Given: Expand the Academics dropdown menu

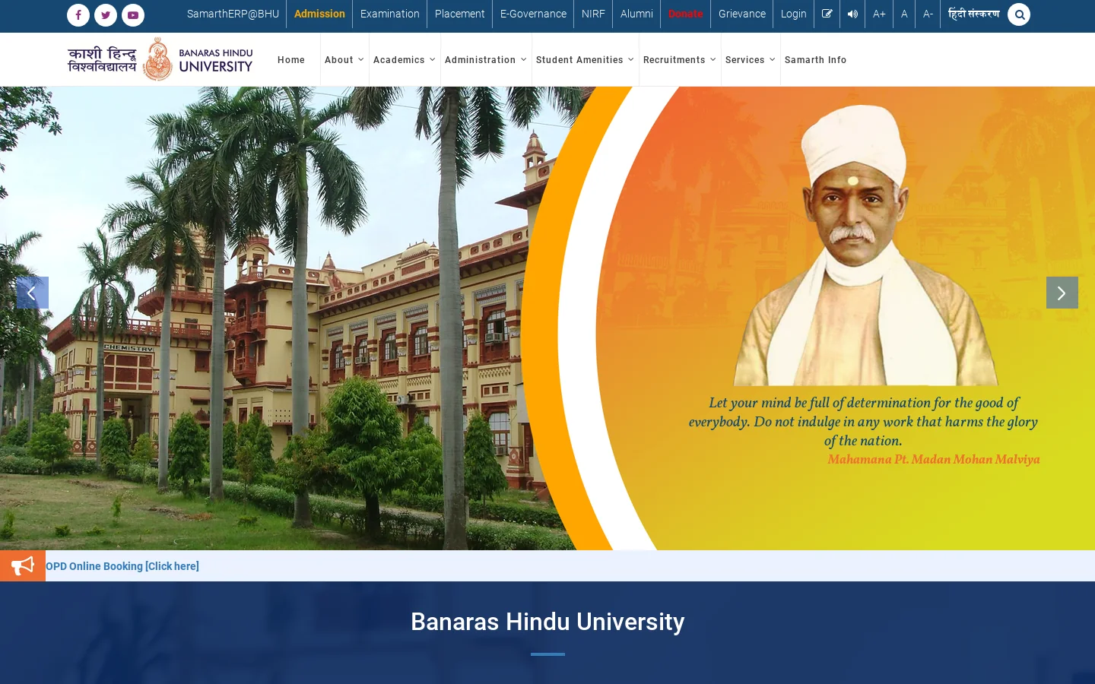Looking at the screenshot, I should tap(405, 60).
